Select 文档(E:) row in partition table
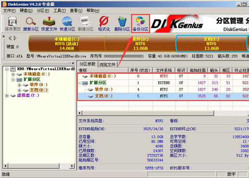 point(163,96)
